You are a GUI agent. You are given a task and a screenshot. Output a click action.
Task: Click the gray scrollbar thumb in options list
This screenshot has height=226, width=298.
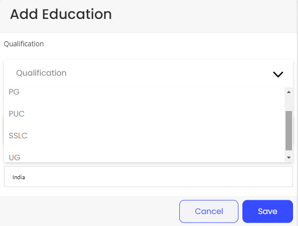[x=289, y=130]
